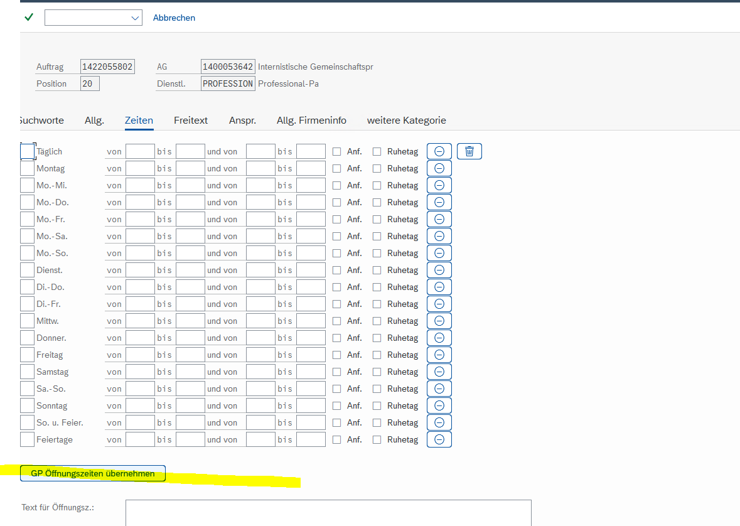Click the Position field with 20
The image size is (740, 526).
click(90, 83)
